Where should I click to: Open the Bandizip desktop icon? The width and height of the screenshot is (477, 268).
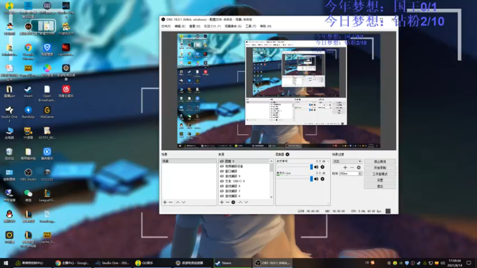(x=28, y=112)
